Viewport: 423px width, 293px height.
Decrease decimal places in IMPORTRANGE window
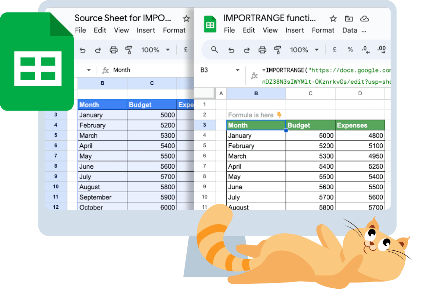point(366,50)
